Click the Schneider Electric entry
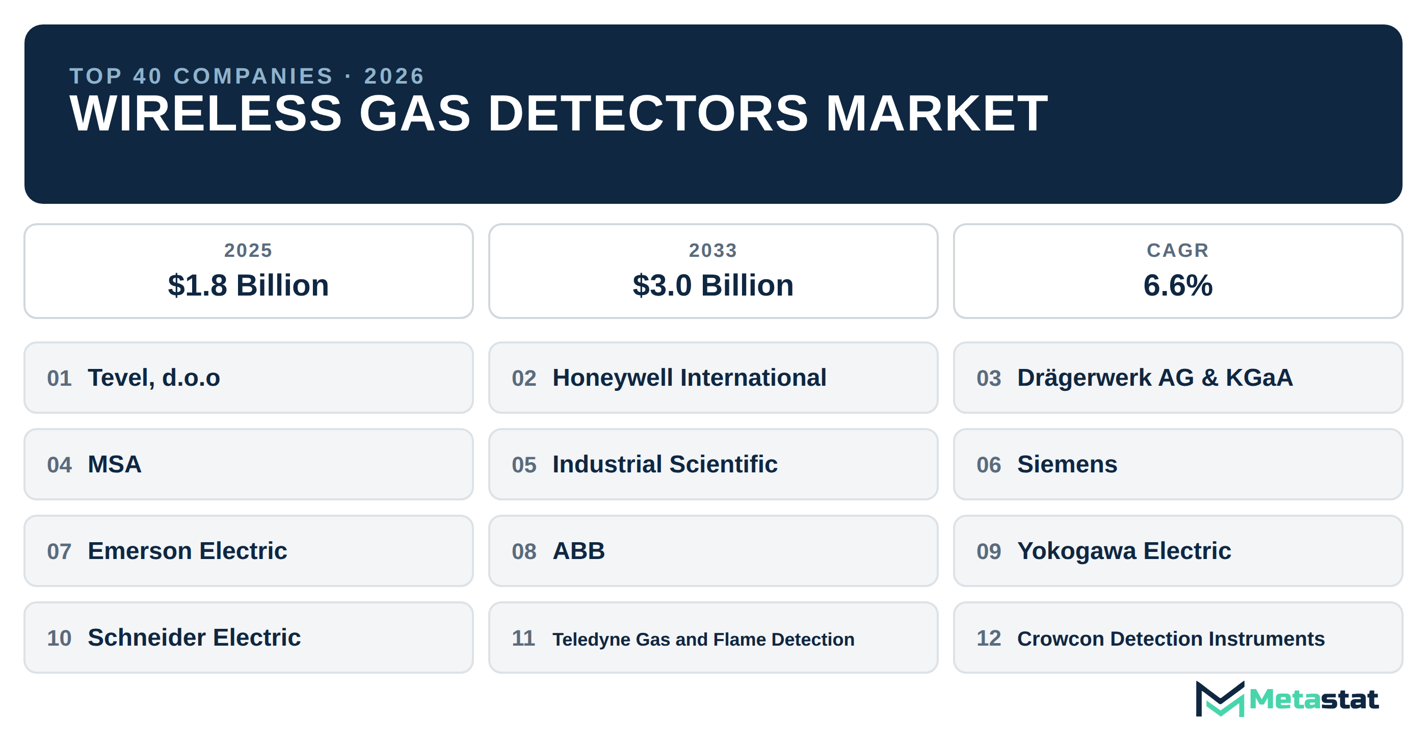This screenshot has width=1427, height=744. [x=248, y=637]
